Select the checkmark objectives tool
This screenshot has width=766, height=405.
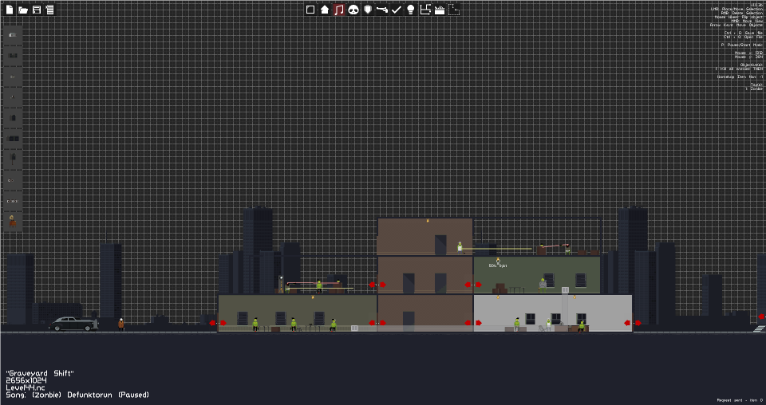click(x=397, y=10)
